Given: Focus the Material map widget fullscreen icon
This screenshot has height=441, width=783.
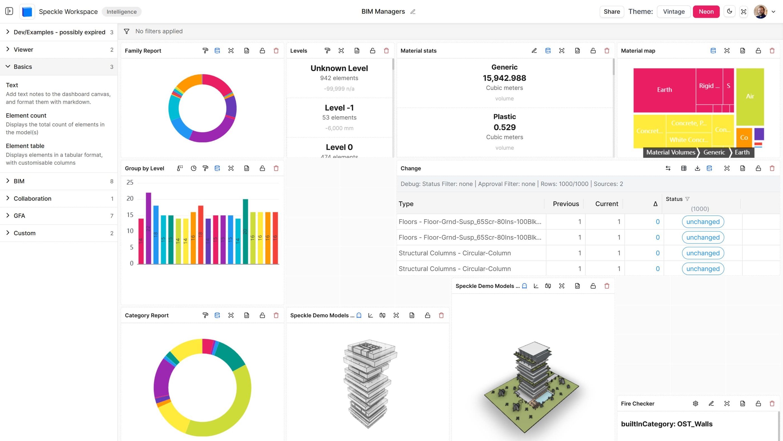Looking at the screenshot, I should pos(727,51).
